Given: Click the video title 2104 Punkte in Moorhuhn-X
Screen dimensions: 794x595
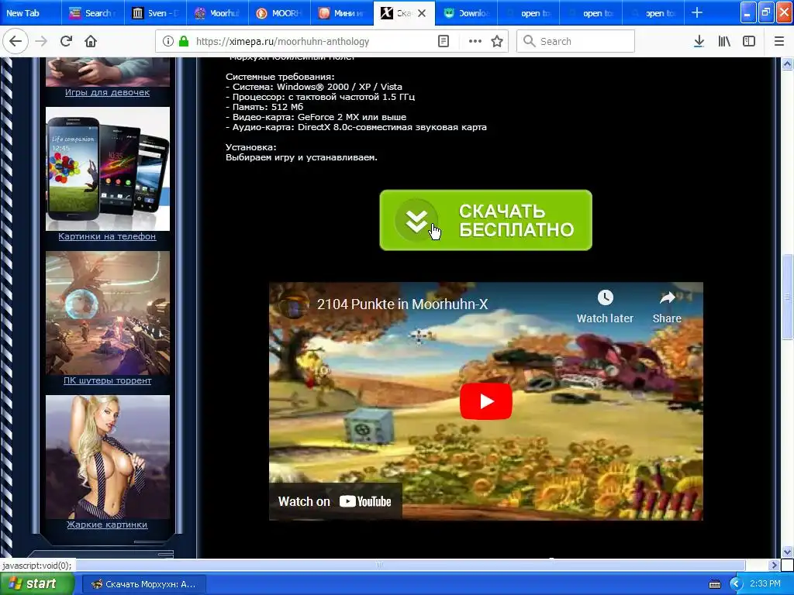Looking at the screenshot, I should click(402, 304).
